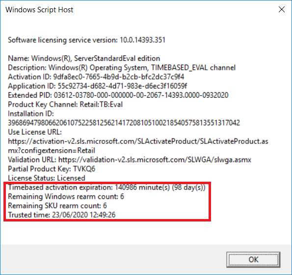
Task: Click the activation-v2.sls.microsoft.com URL text
Action: pos(138,146)
